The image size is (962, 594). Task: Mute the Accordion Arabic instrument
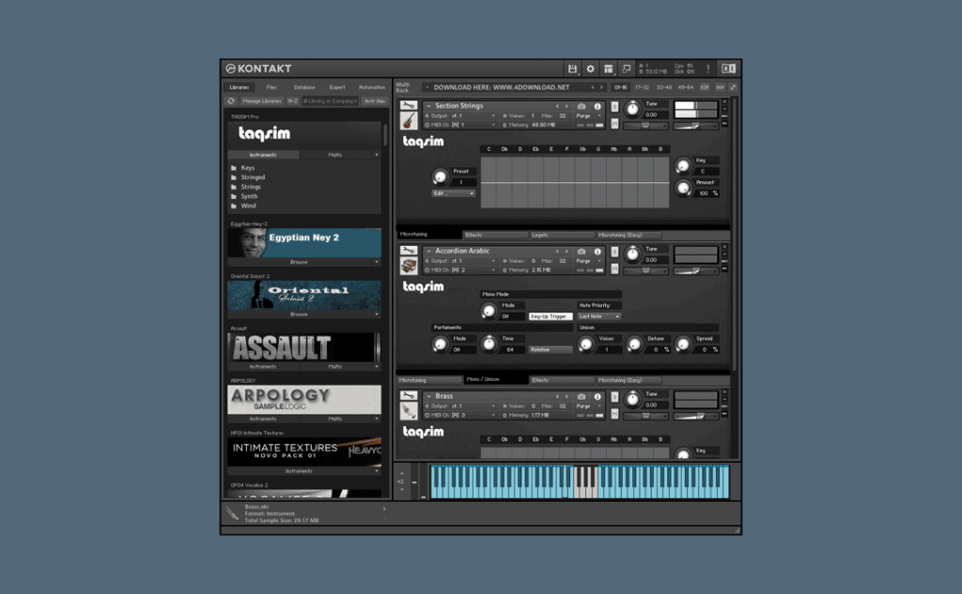click(614, 268)
